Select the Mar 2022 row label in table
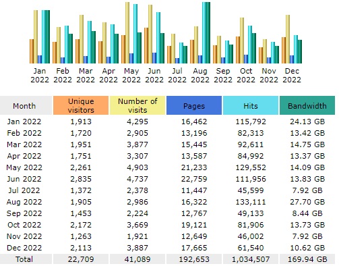Image resolution: width=339 pixels, height=266 pixels. point(24,144)
